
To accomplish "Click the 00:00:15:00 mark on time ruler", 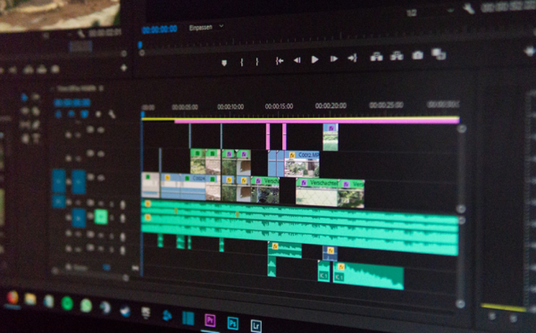I will pyautogui.click(x=279, y=106).
